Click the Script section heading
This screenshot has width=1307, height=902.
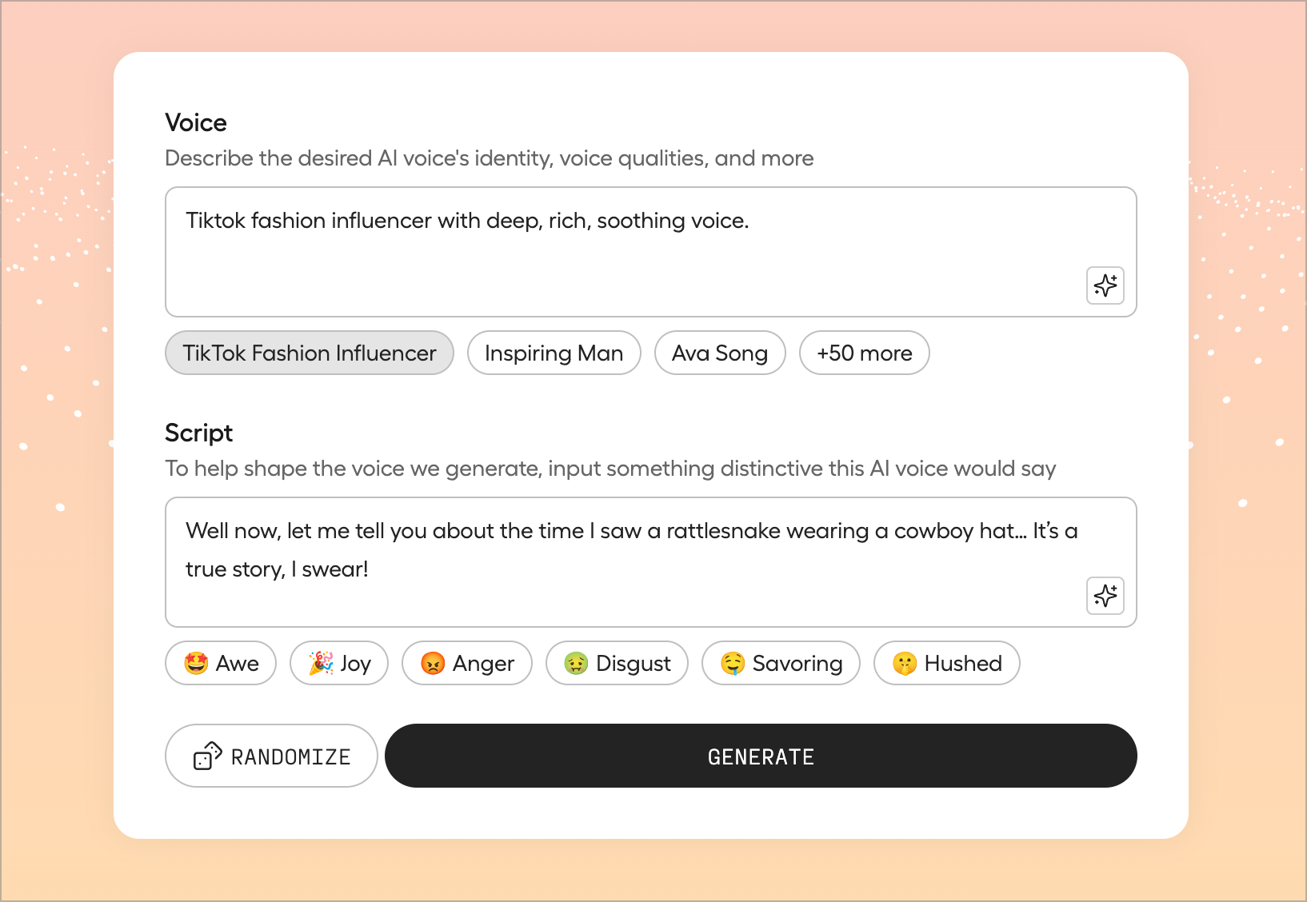click(198, 433)
